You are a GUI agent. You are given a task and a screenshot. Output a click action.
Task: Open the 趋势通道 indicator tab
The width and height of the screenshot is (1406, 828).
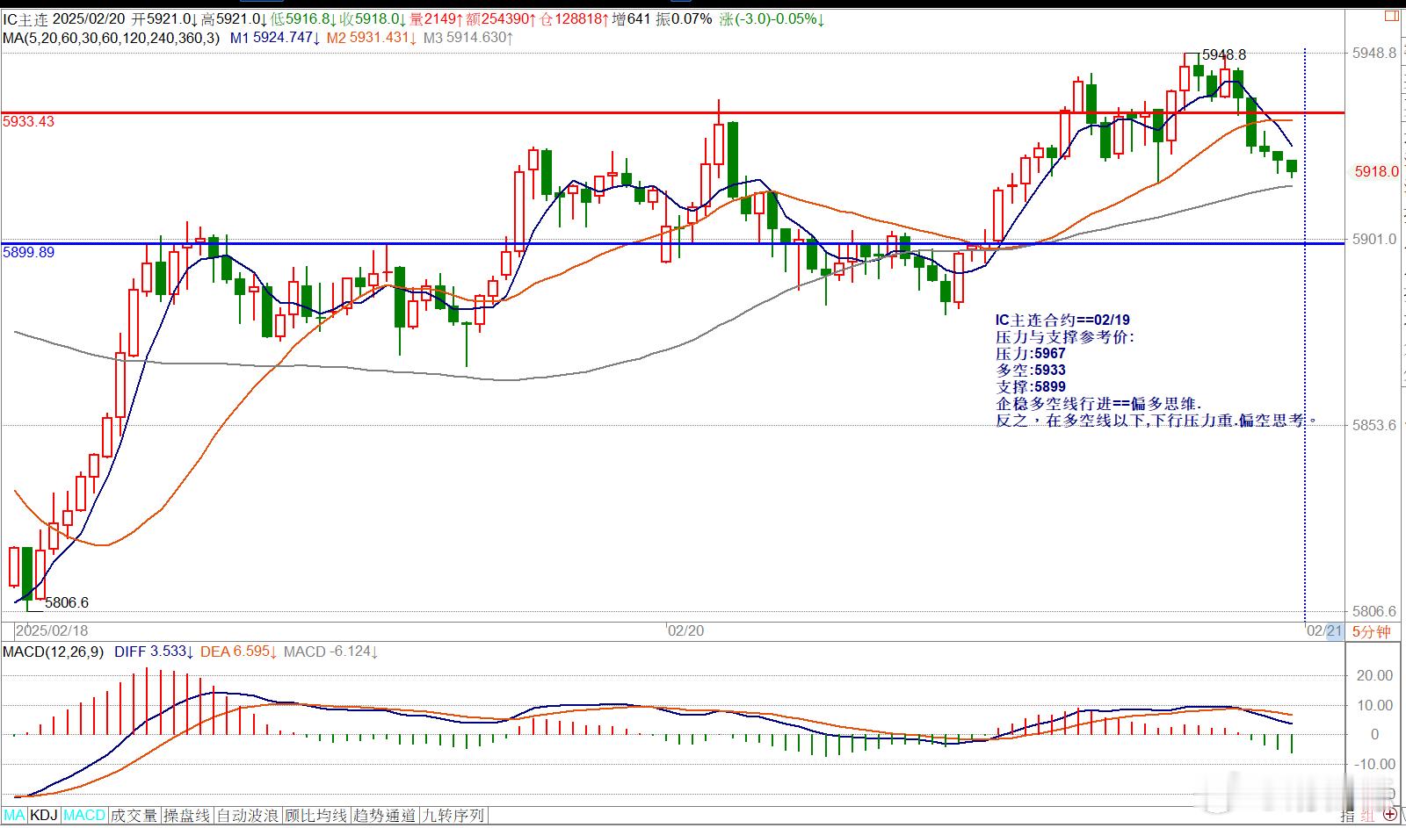385,815
